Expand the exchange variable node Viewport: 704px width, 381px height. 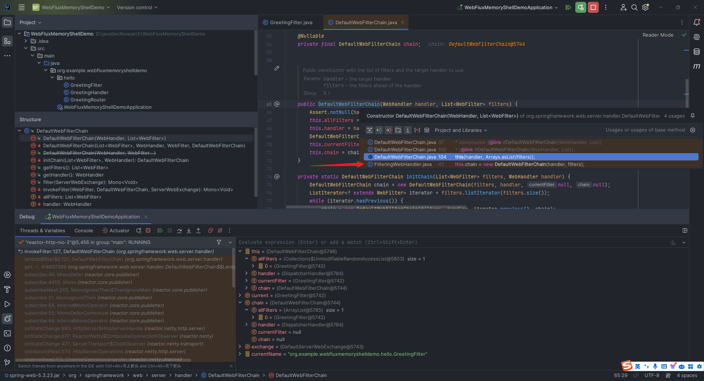coord(240,347)
